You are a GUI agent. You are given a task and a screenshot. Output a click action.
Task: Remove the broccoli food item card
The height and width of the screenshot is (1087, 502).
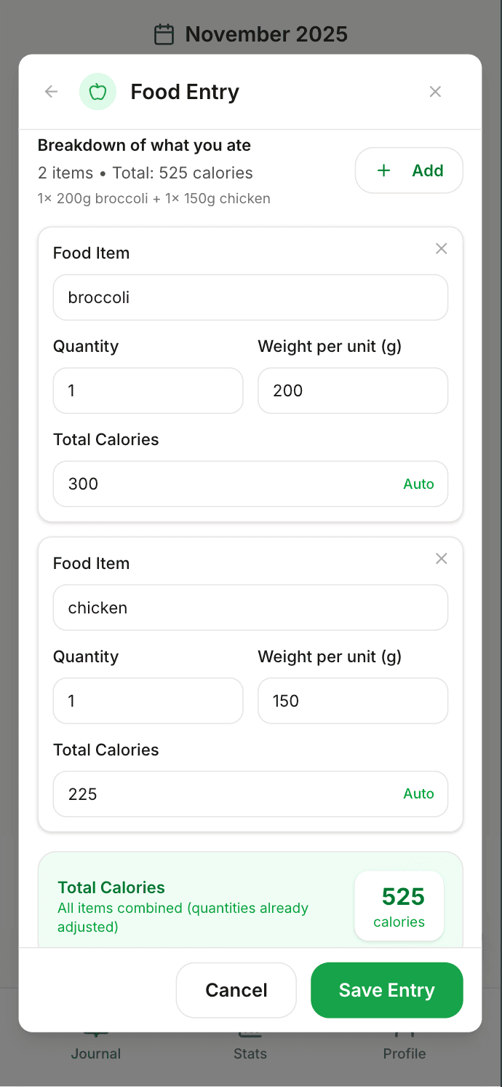pyautogui.click(x=442, y=248)
